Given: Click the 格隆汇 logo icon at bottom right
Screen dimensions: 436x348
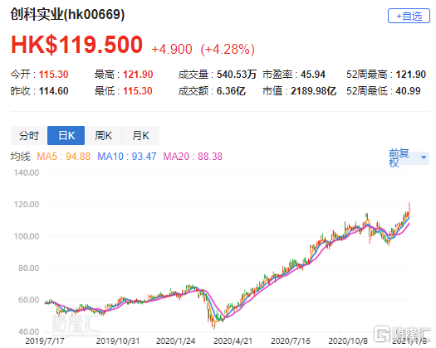Looking at the screenshot, I should coord(382,334).
